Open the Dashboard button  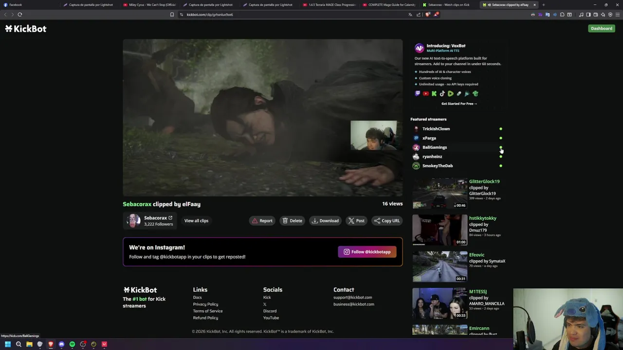coord(602,28)
